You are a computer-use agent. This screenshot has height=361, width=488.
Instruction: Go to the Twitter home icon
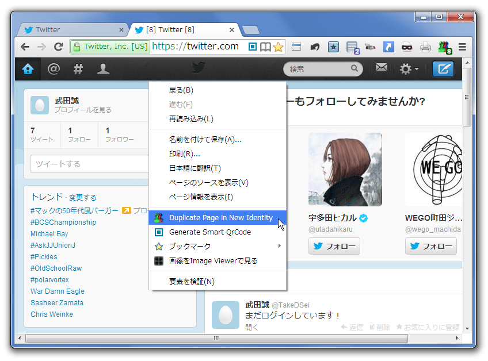[x=28, y=69]
